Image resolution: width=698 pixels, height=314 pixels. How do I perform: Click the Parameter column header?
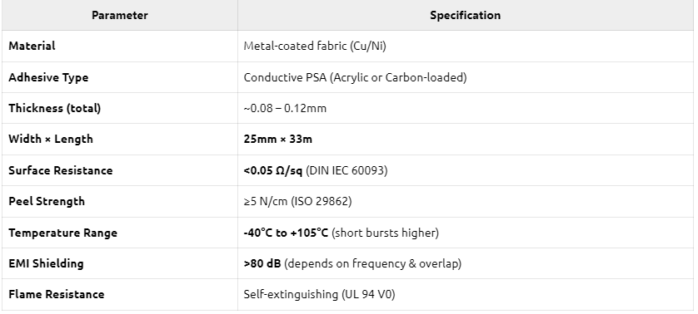119,15
